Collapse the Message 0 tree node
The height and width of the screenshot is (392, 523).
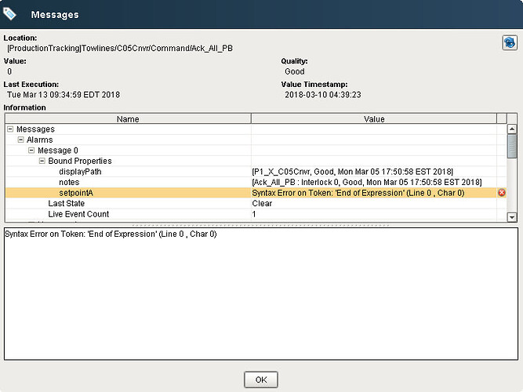(31, 150)
